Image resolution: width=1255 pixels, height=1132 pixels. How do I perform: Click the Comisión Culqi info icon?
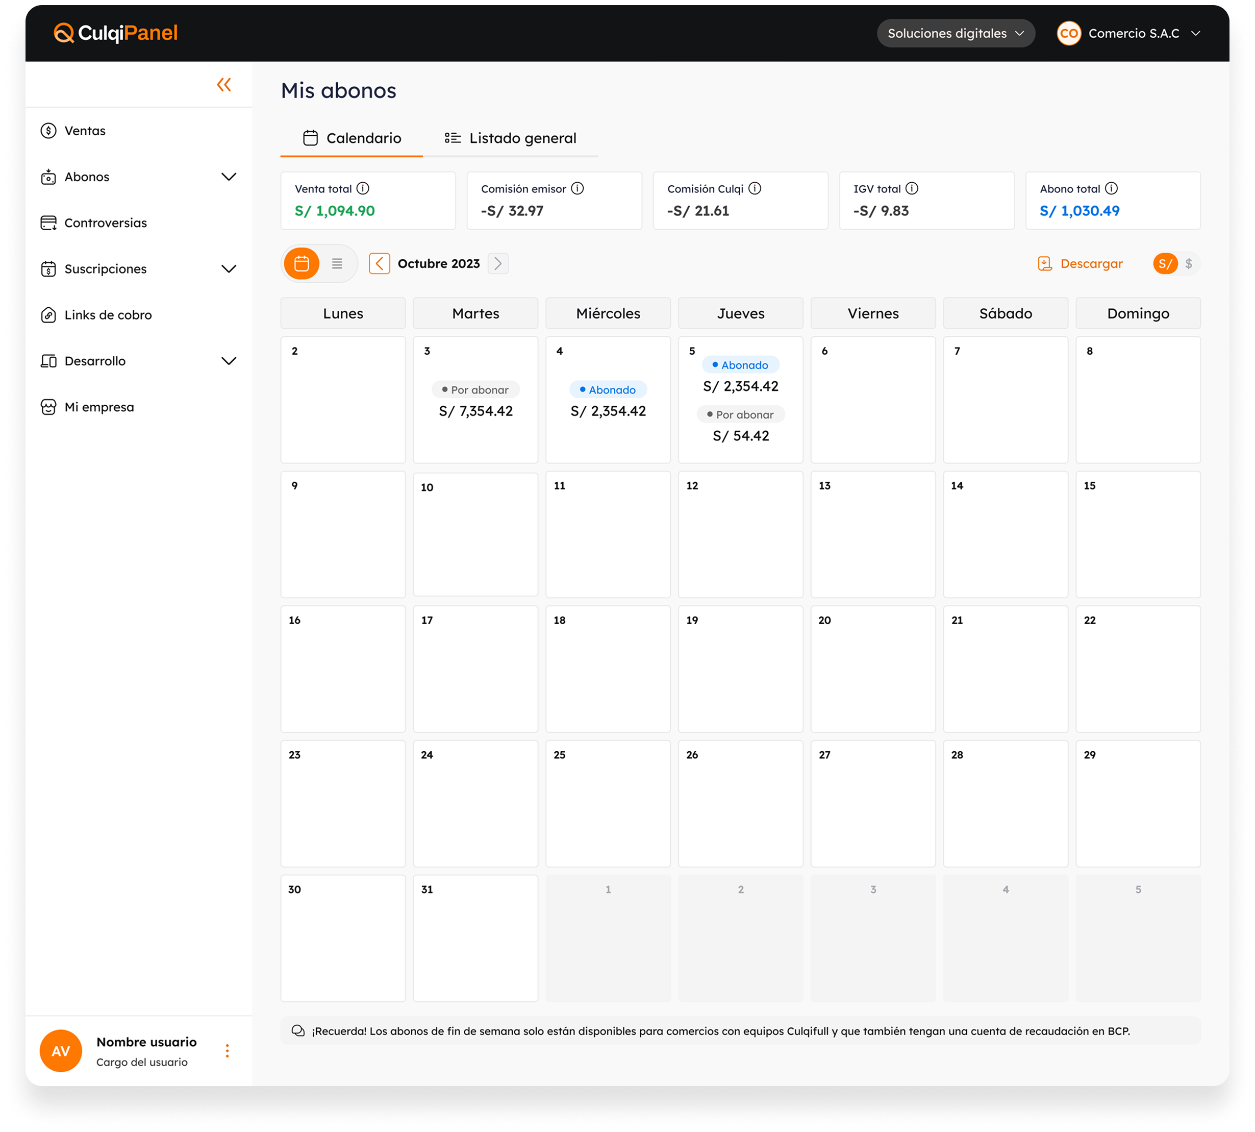(755, 188)
